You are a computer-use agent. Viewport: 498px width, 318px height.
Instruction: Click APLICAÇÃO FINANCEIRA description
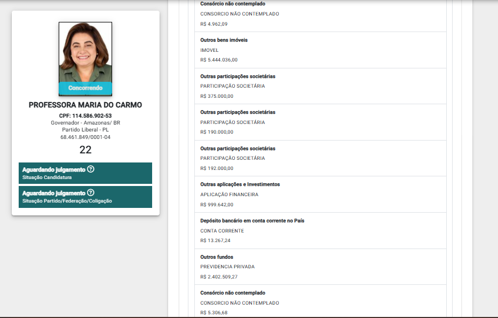pyautogui.click(x=230, y=195)
